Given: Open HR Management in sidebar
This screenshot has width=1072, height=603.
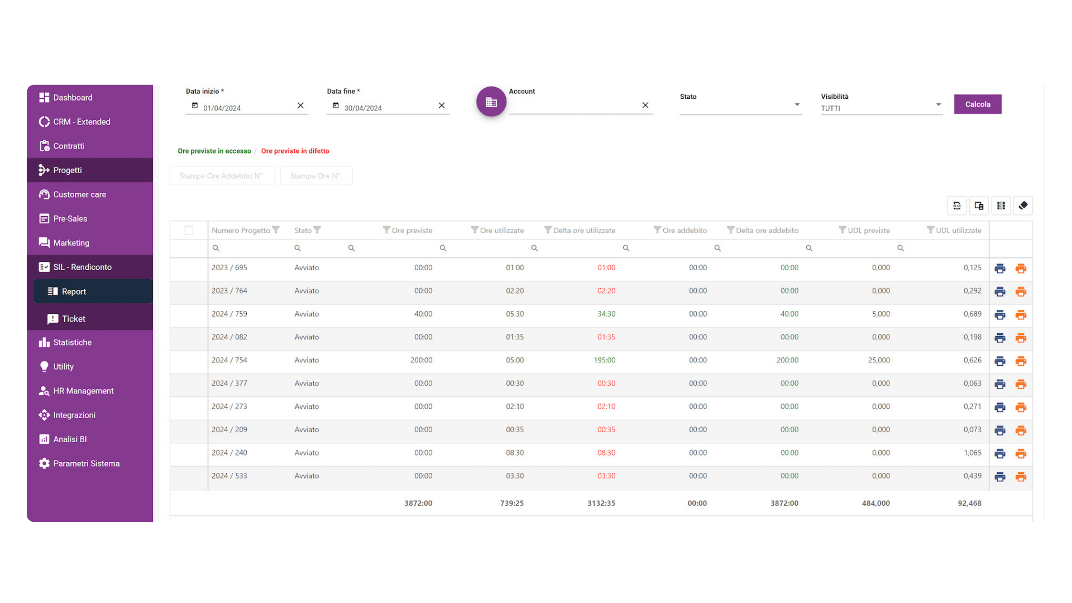Looking at the screenshot, I should pyautogui.click(x=90, y=391).
